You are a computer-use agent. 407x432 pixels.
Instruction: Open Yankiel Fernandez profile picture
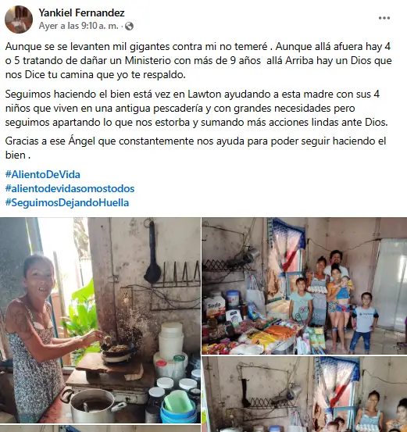[19, 20]
